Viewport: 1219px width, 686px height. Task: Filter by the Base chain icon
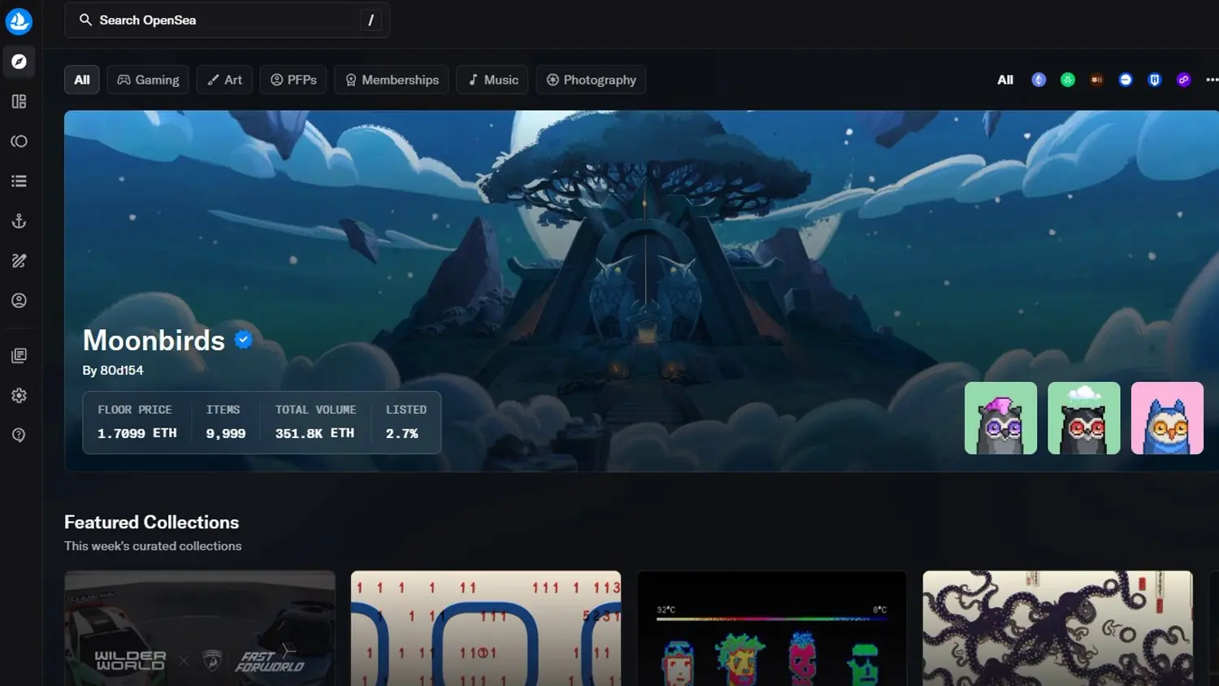1126,80
